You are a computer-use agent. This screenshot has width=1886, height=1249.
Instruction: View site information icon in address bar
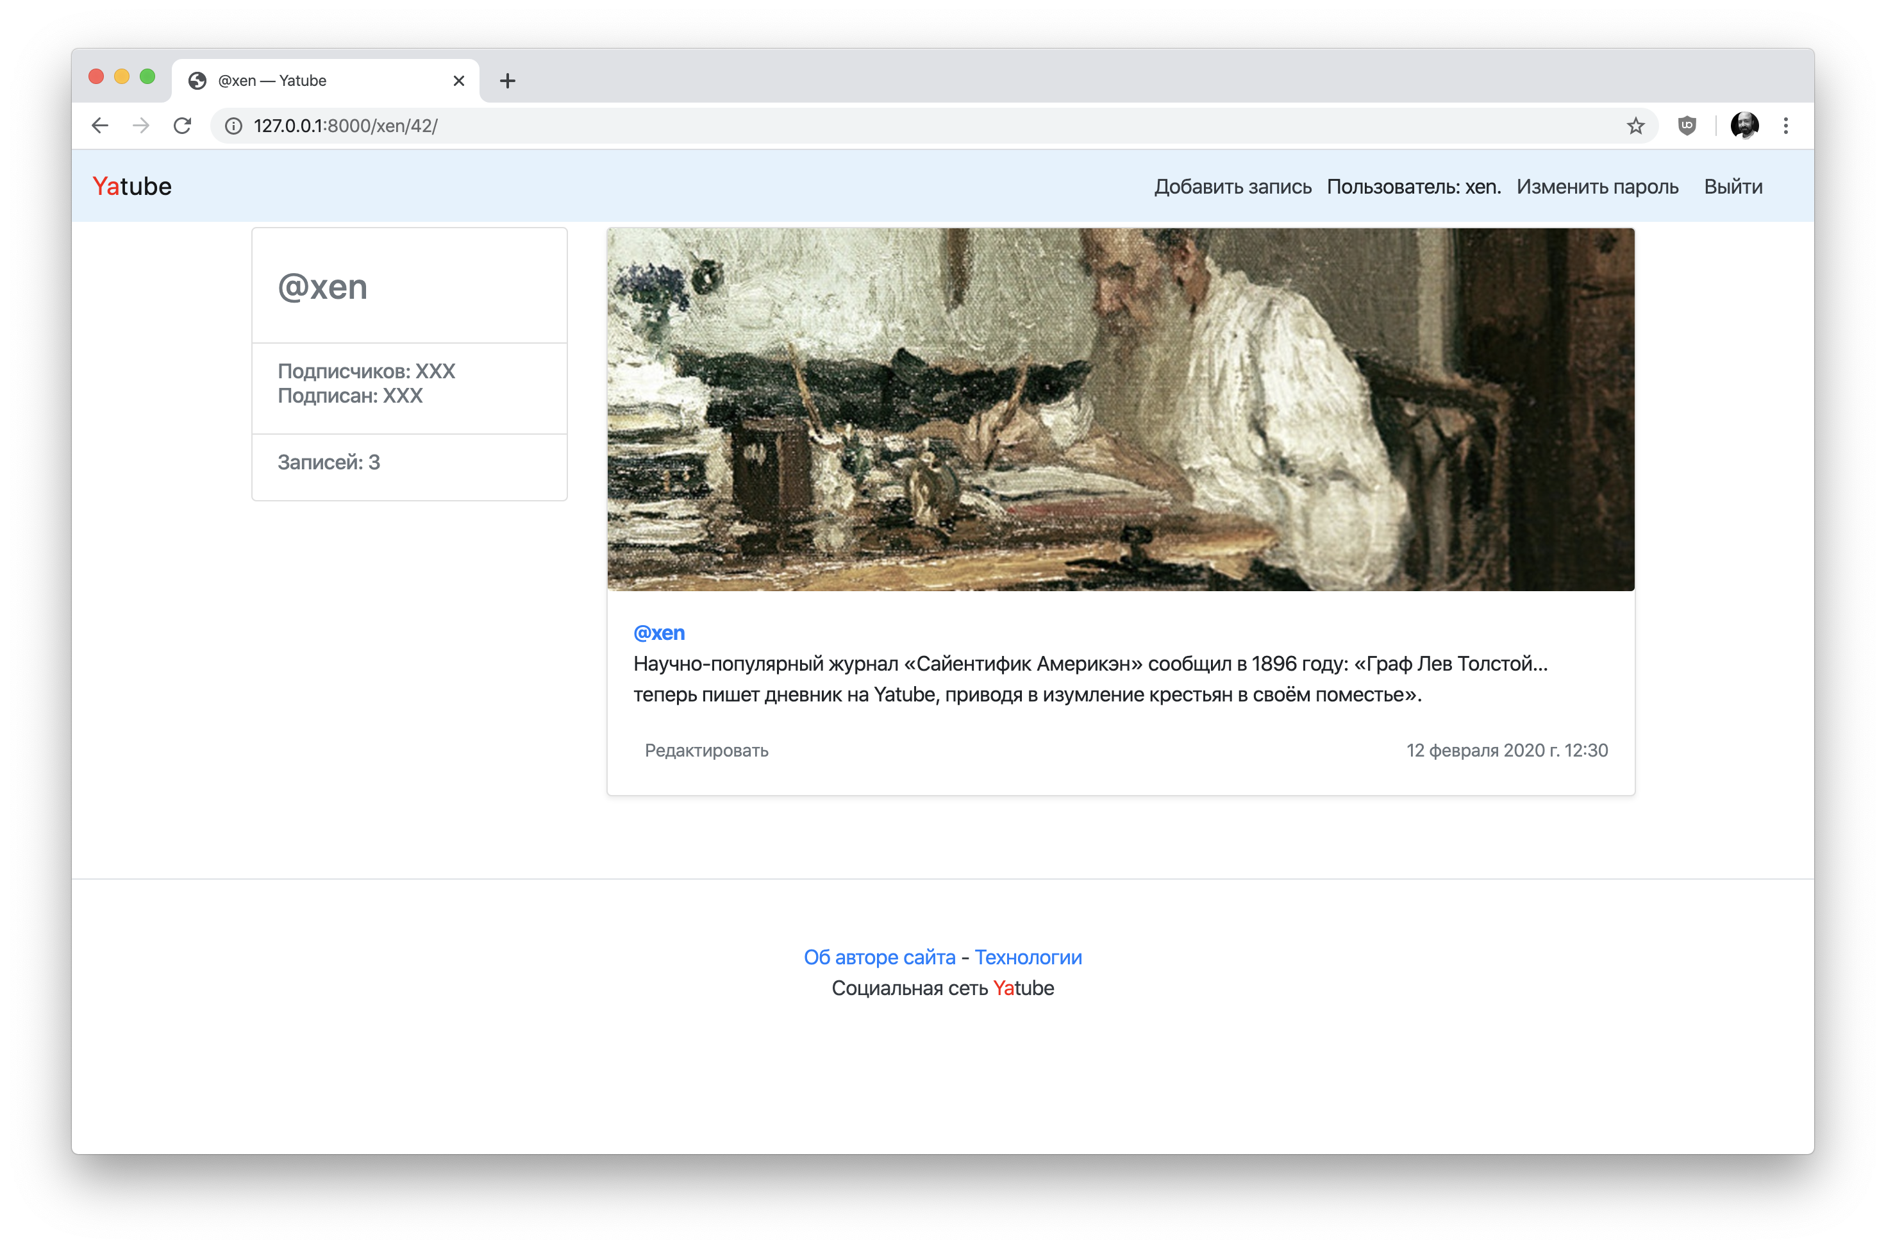tap(233, 126)
